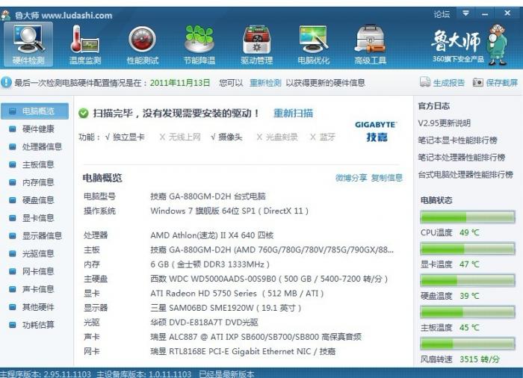This screenshot has height=378, width=523.
Task: Click the WDC WD5000AADS hard disk value
Action: 269,279
